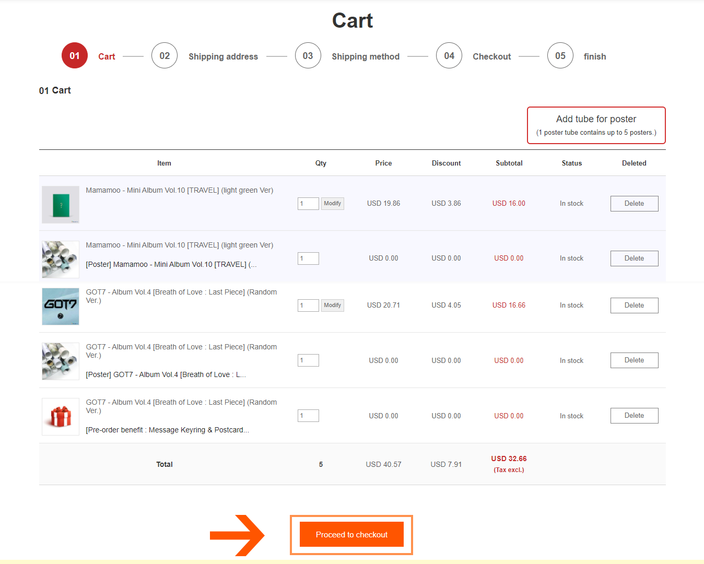Open the Checkout step label
This screenshot has height=564, width=704.
point(492,56)
